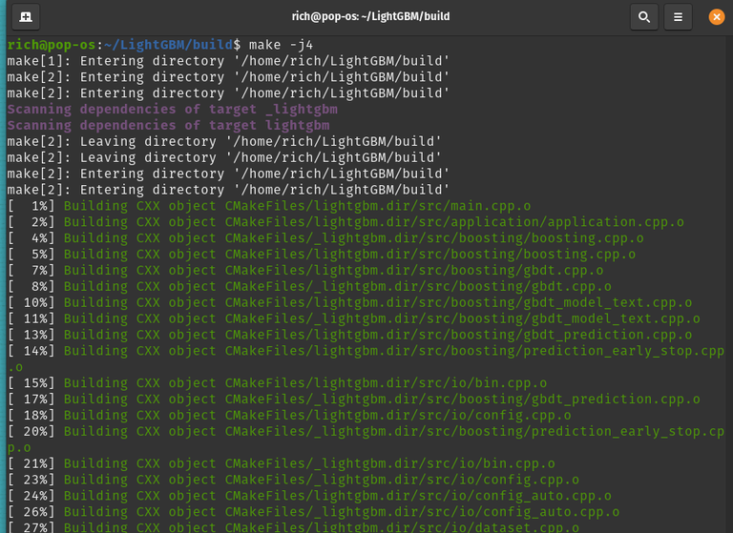This screenshot has height=533, width=733.
Task: Open a new terminal tab with the plus icon
Action: click(x=26, y=17)
